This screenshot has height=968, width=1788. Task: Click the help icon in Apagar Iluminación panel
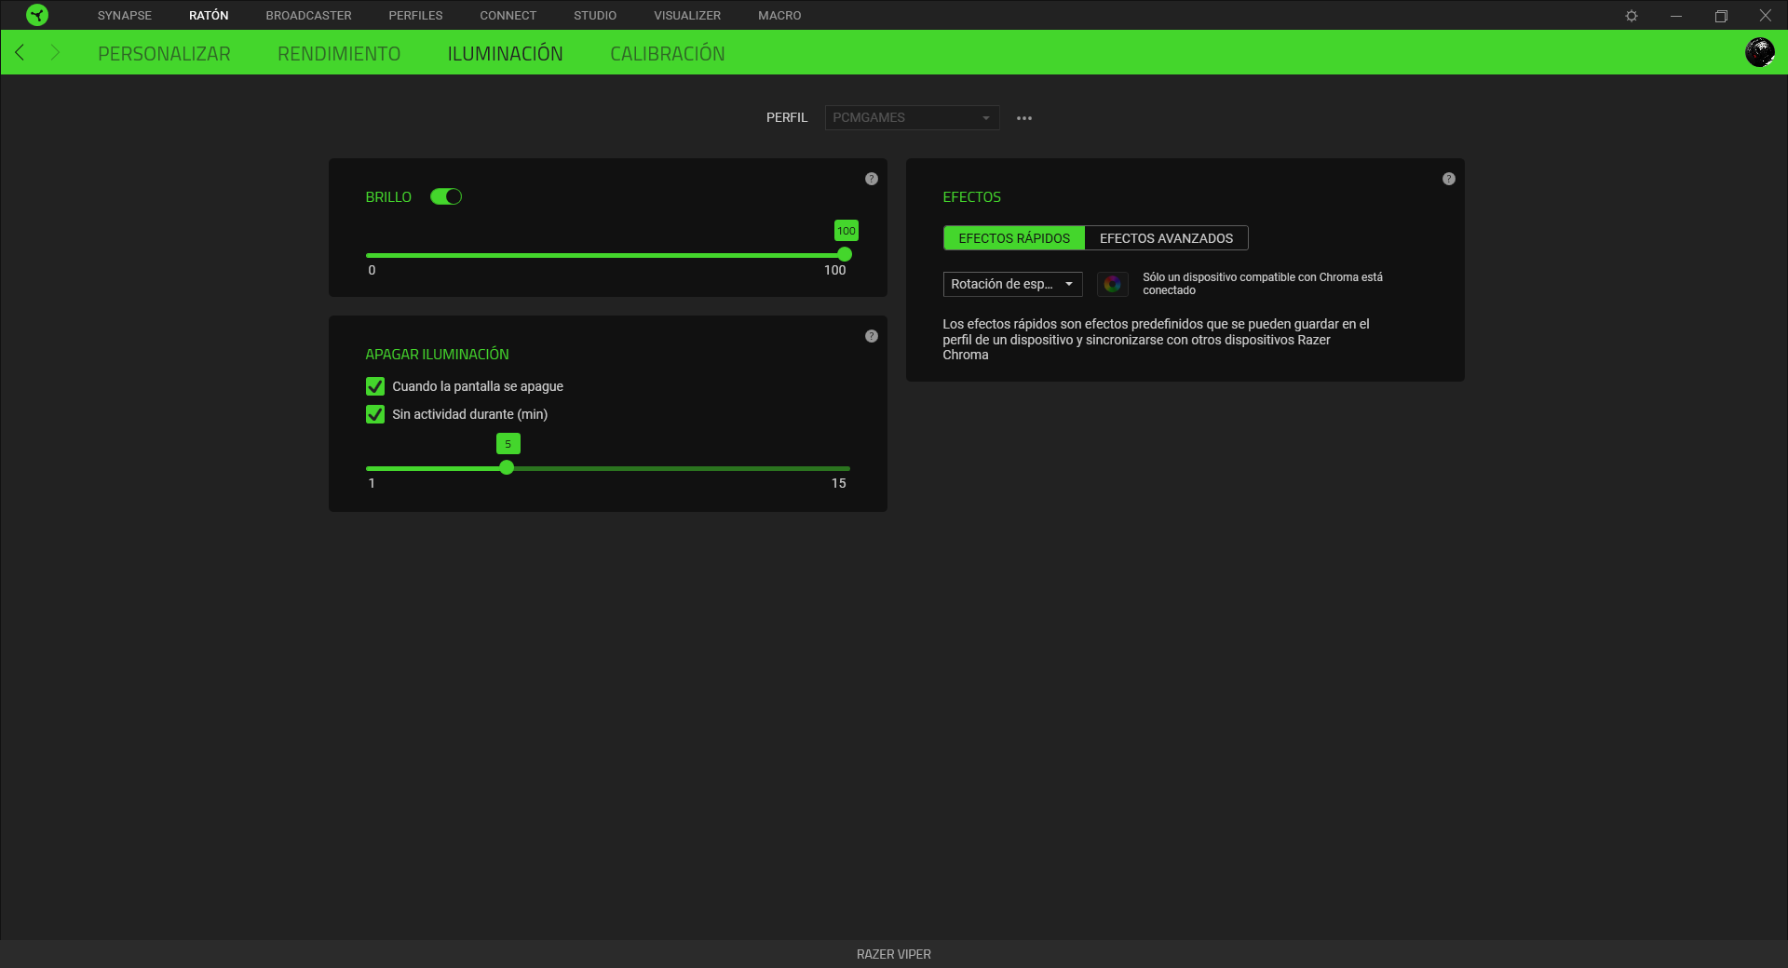pos(872,336)
